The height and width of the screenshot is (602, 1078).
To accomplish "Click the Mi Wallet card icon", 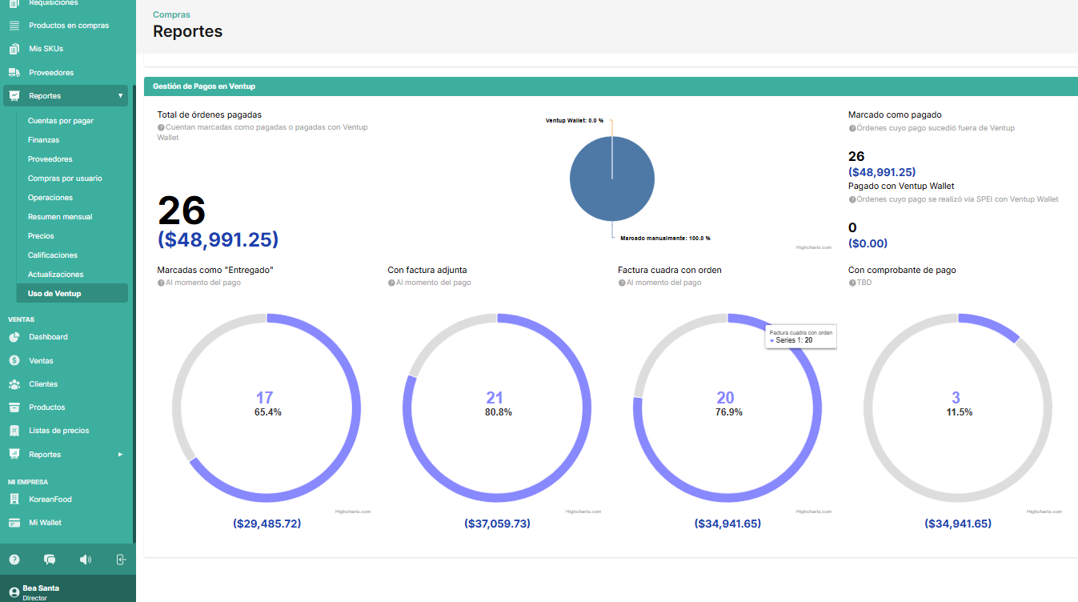I will (x=14, y=523).
